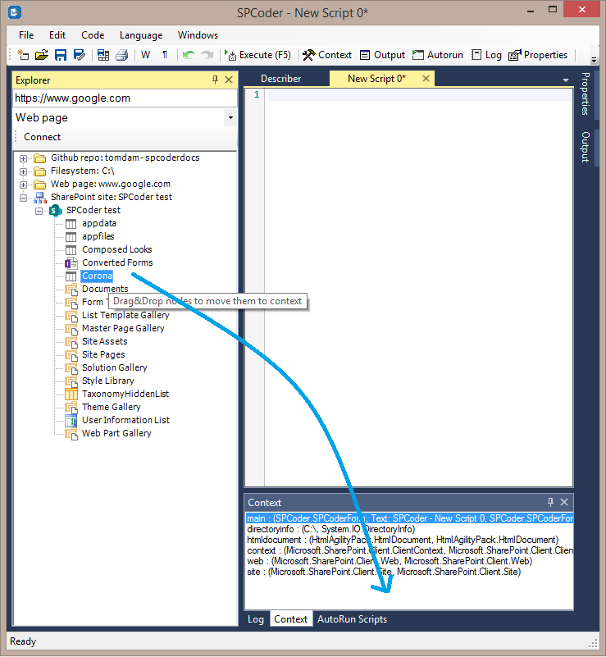
Task: Open Log from the toolbar
Action: click(x=486, y=55)
